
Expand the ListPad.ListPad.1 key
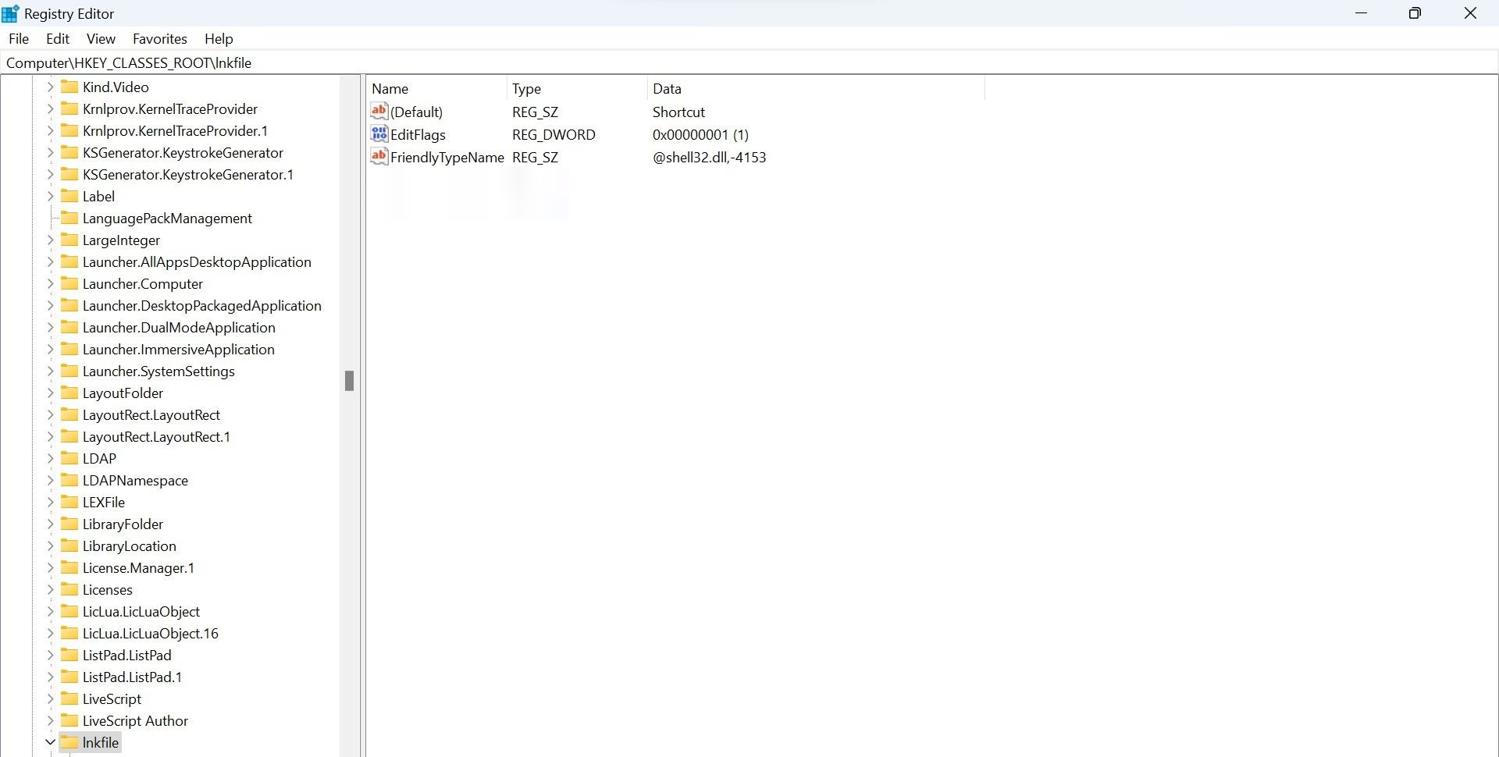(50, 677)
